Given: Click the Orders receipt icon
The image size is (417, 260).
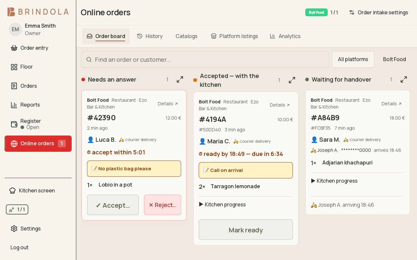Looking at the screenshot, I should pyautogui.click(x=14, y=86).
